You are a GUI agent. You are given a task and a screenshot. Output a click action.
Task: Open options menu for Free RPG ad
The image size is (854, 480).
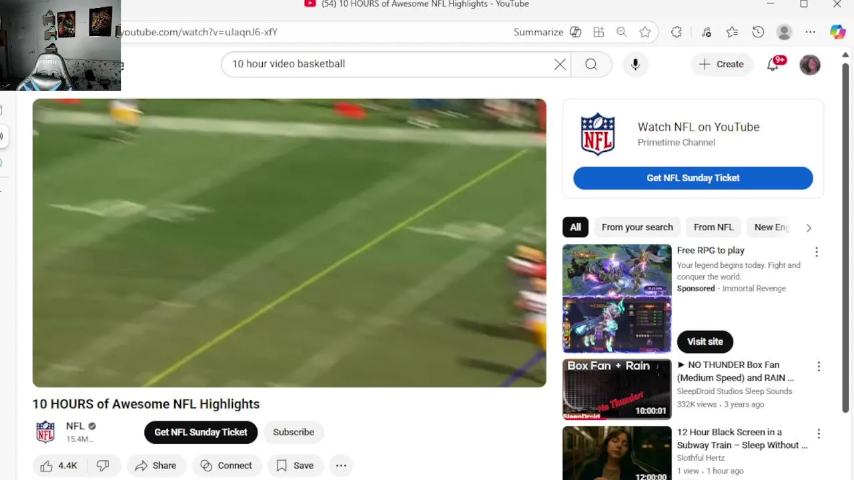[x=817, y=252]
